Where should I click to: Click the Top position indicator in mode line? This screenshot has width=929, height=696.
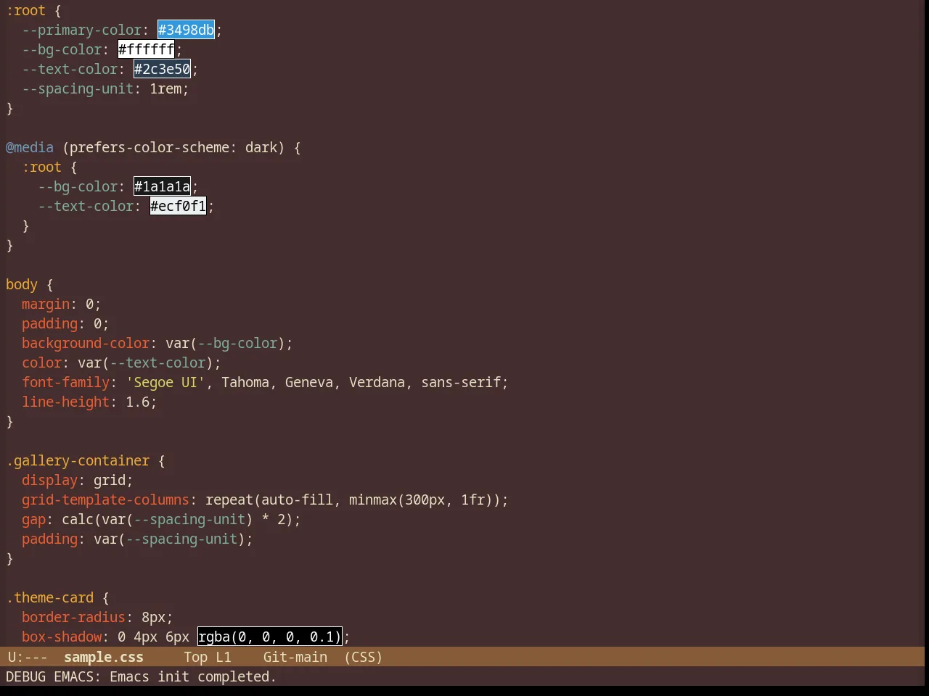pos(195,657)
